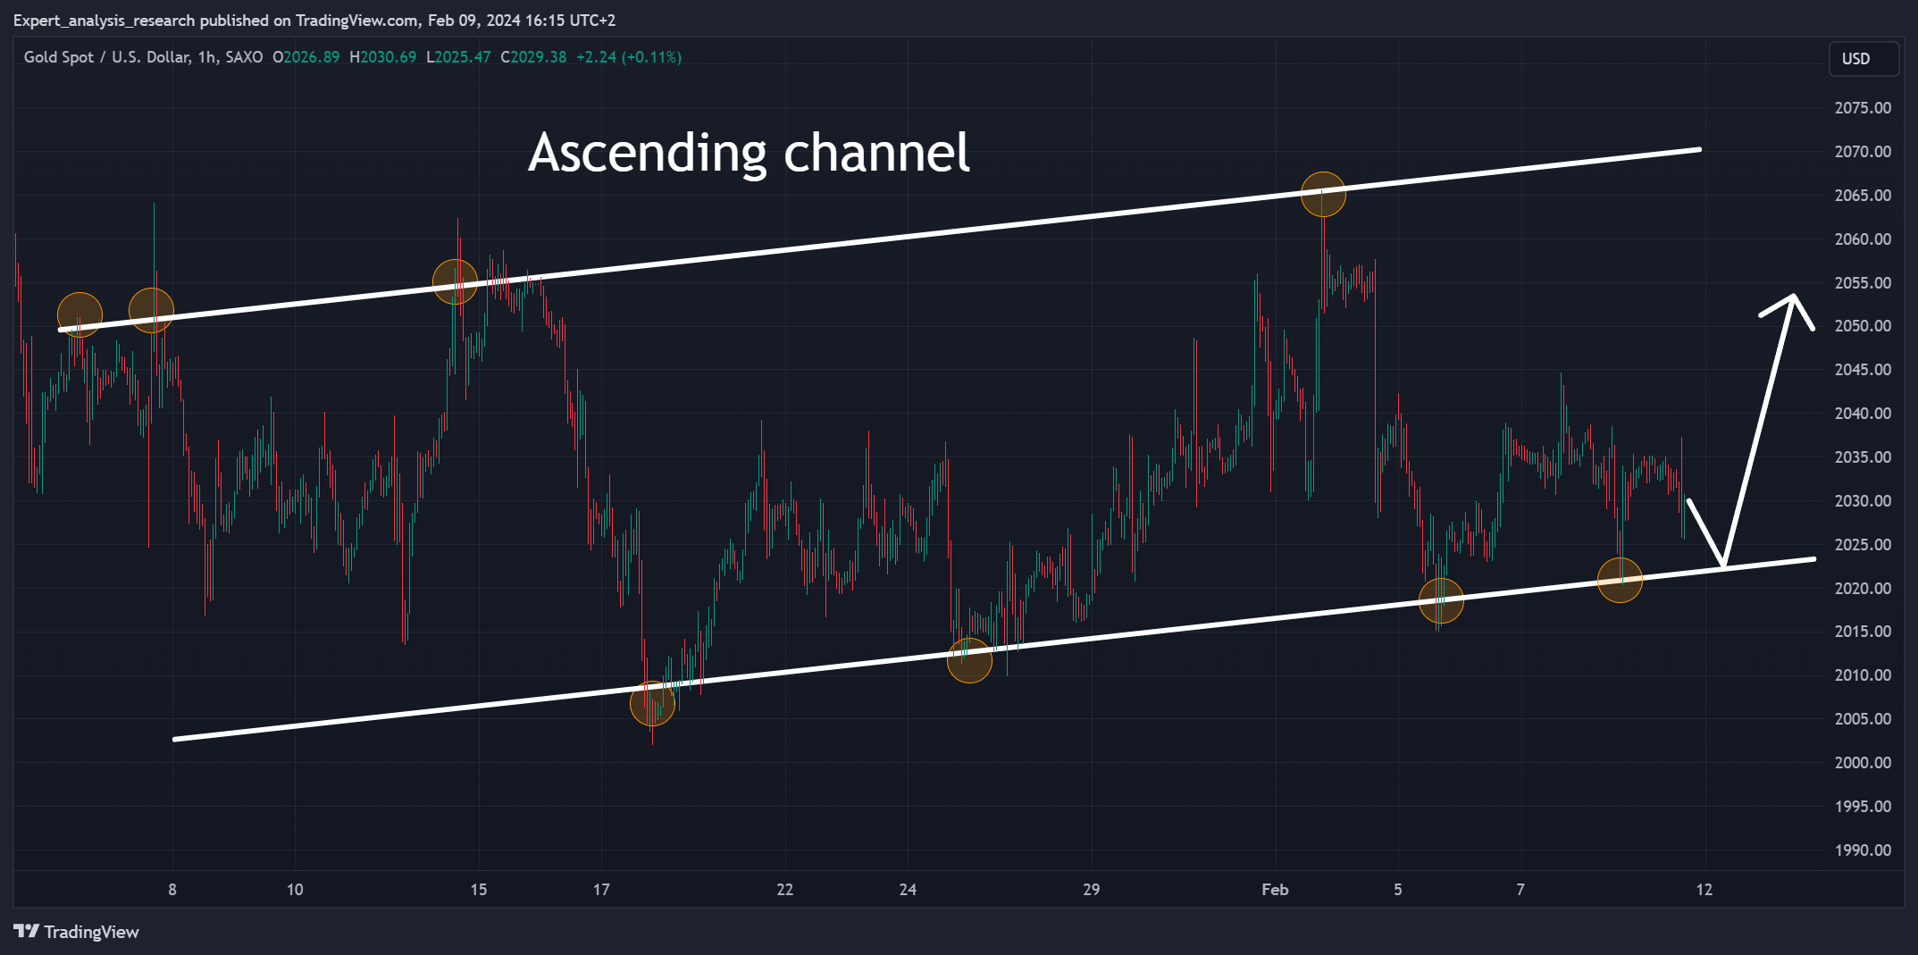Click the 2045.00 price axis label
Image resolution: width=1918 pixels, height=955 pixels.
(x=1863, y=370)
